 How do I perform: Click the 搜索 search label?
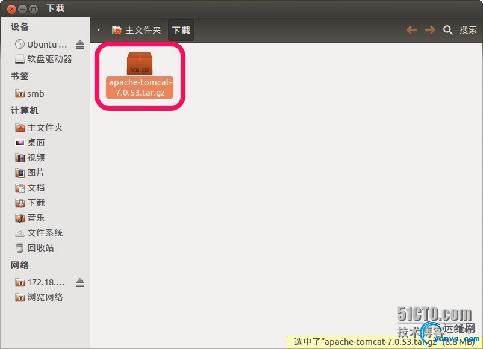pos(468,30)
